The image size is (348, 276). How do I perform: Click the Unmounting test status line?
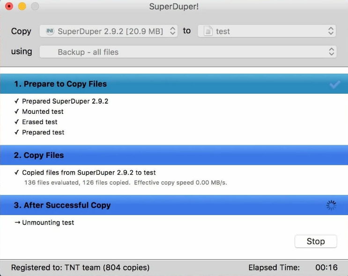pos(48,223)
